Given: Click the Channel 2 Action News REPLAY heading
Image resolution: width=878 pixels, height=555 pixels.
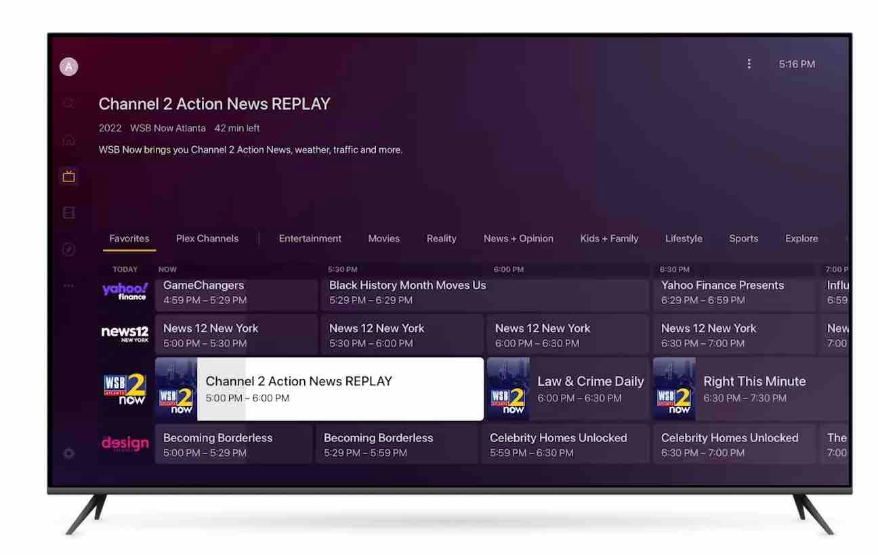Looking at the screenshot, I should 215,104.
